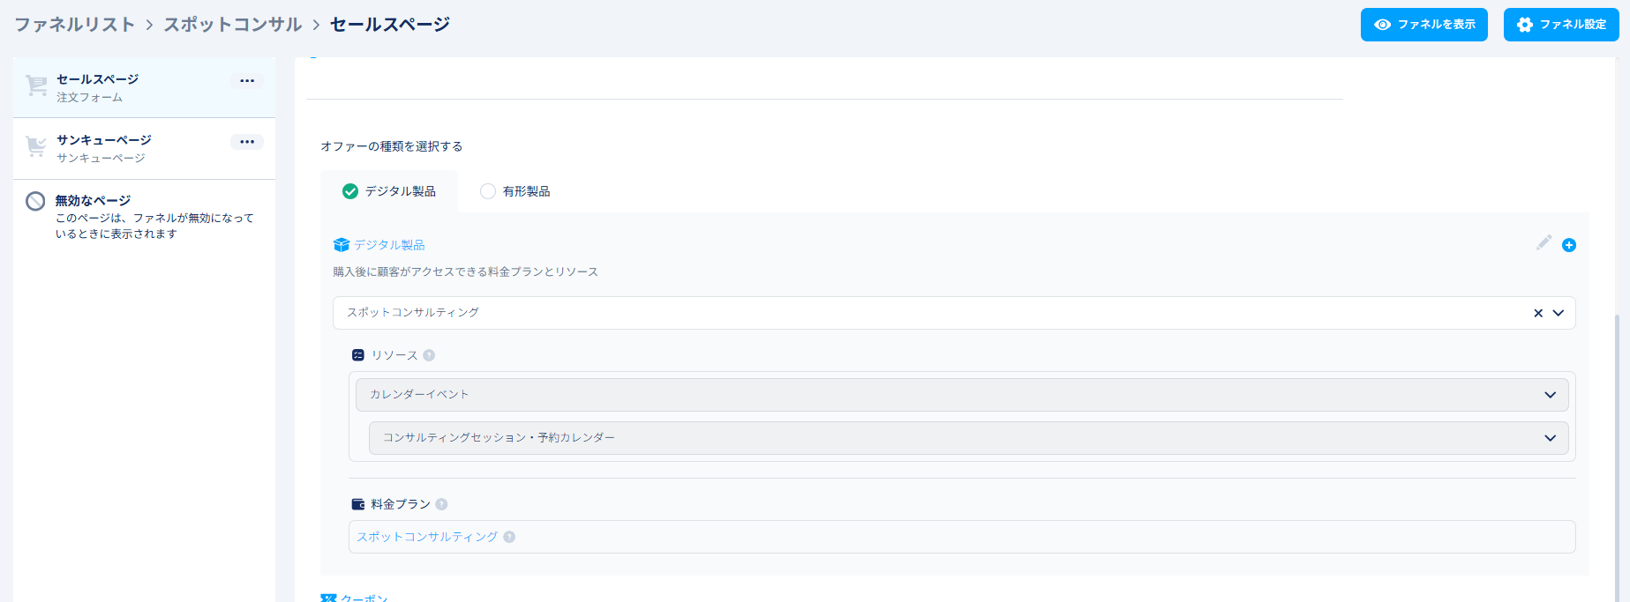Expand the スポットコンサルティング product dropdown
1630x602 pixels.
pyautogui.click(x=1558, y=313)
